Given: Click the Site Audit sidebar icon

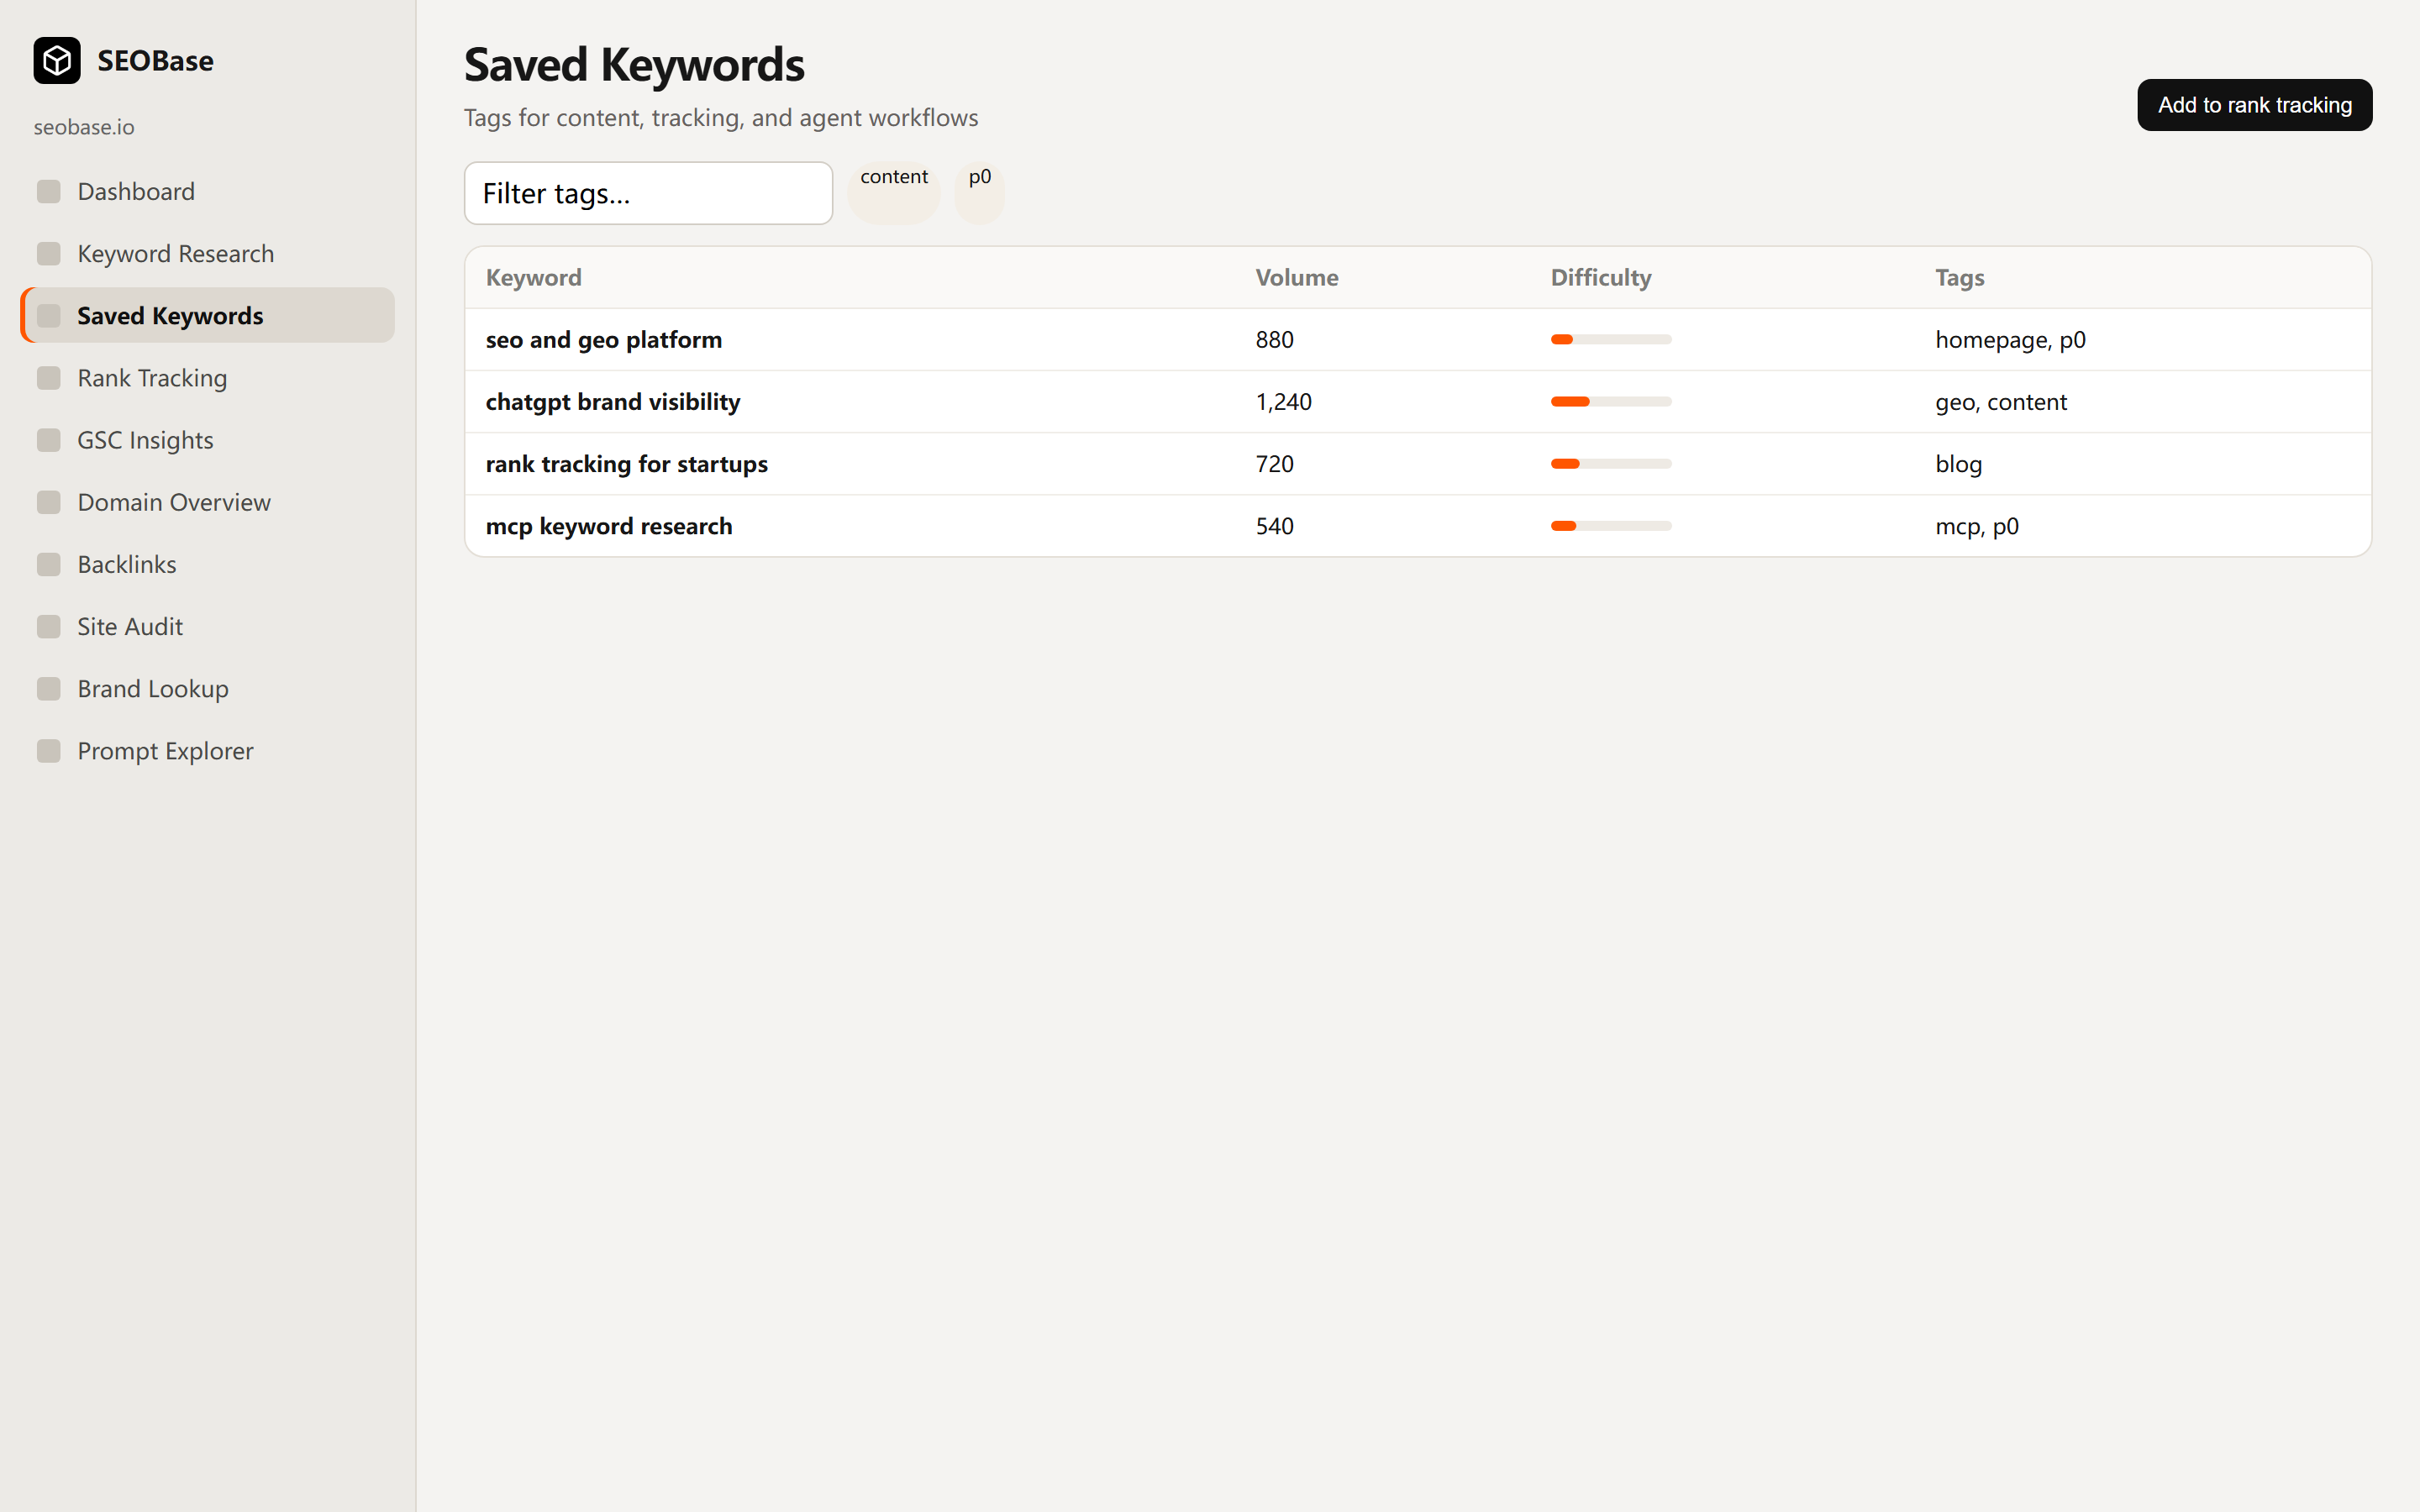Looking at the screenshot, I should (x=49, y=626).
